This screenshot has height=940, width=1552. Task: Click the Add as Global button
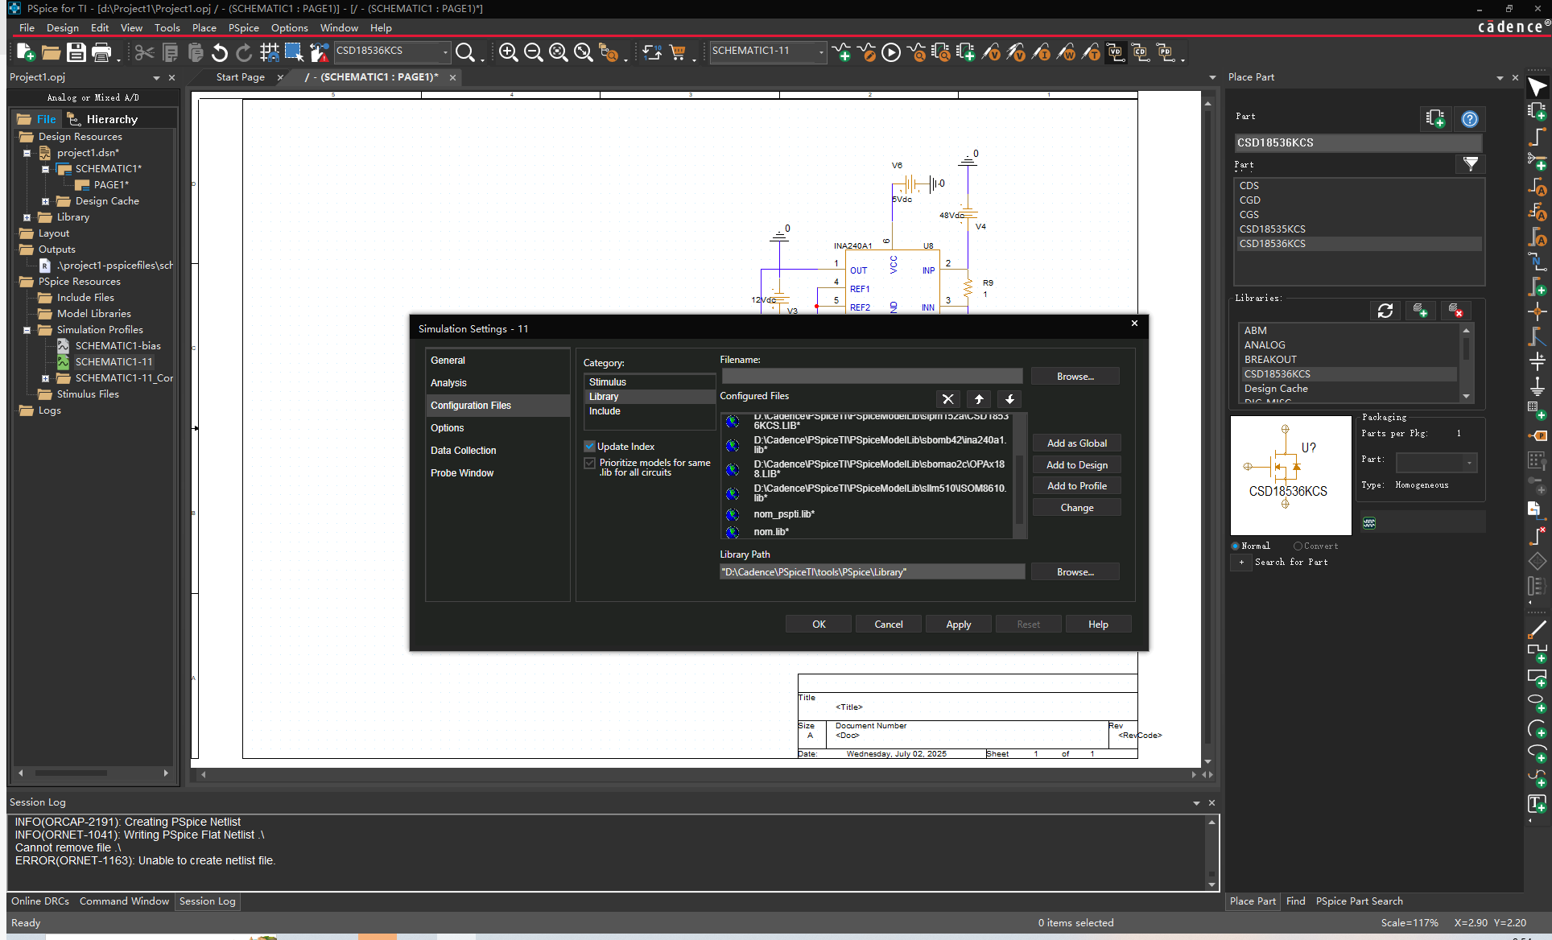pos(1076,443)
